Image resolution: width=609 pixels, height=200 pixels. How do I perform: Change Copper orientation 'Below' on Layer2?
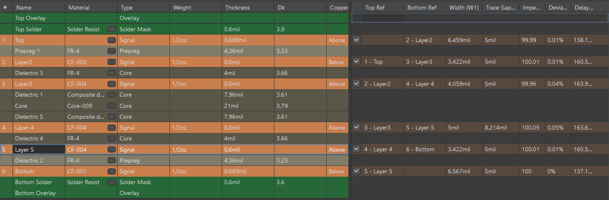[x=337, y=62]
